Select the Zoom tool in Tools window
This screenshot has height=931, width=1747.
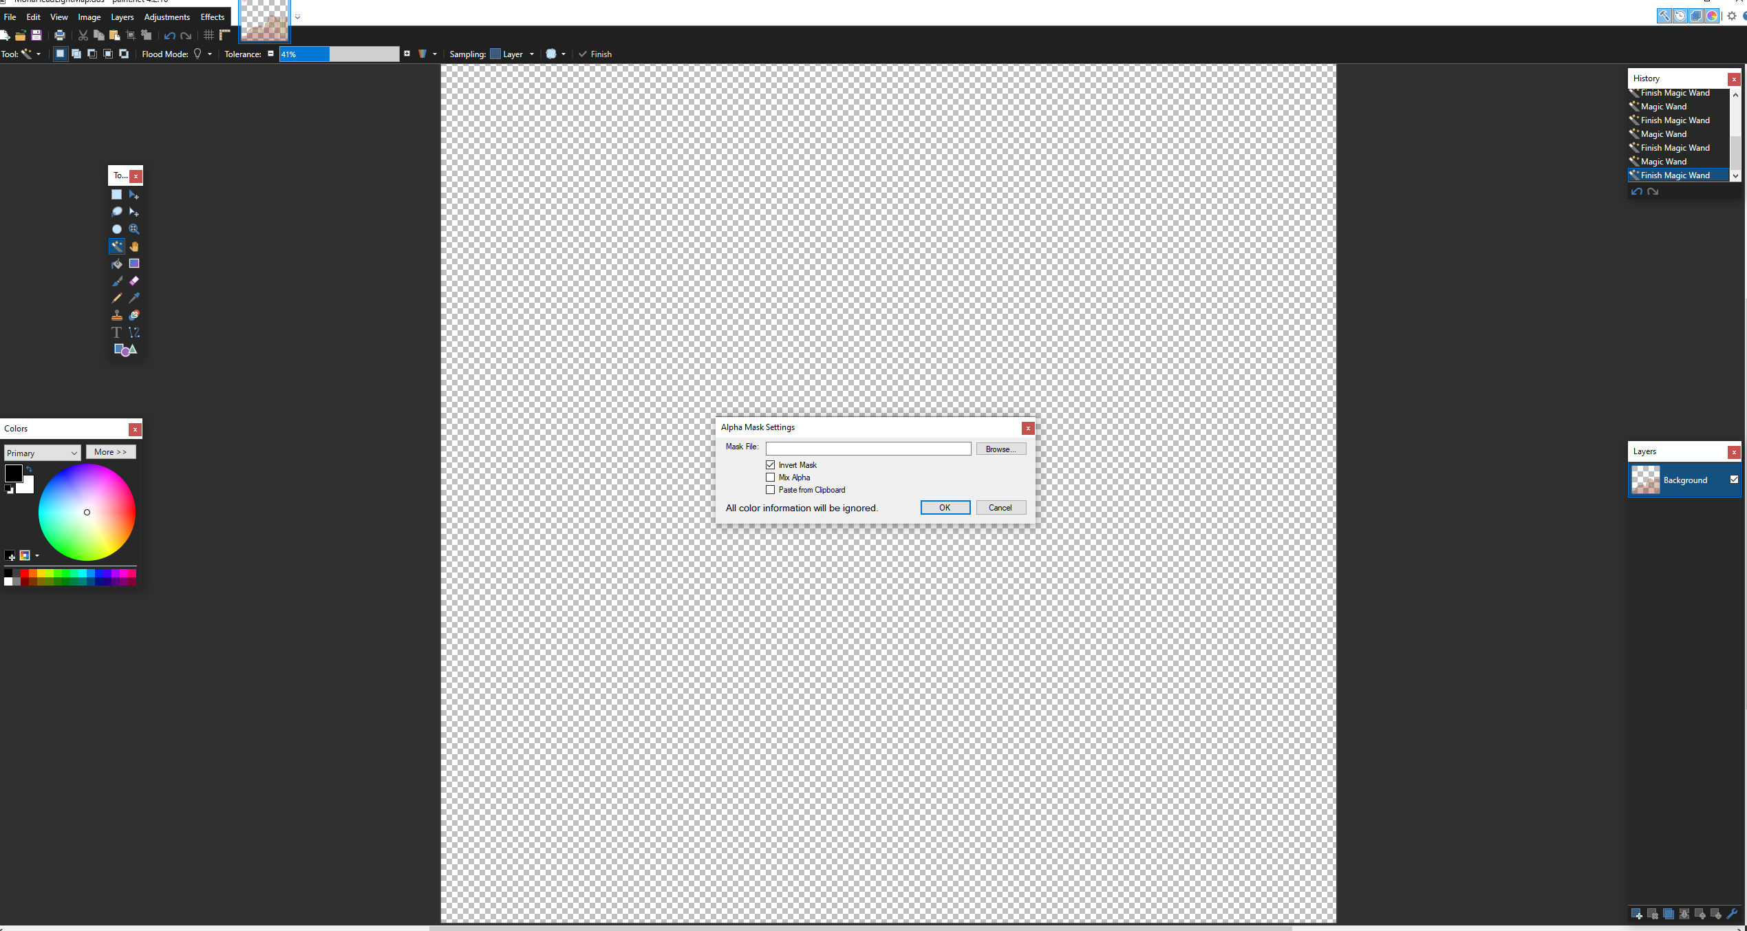tap(134, 229)
